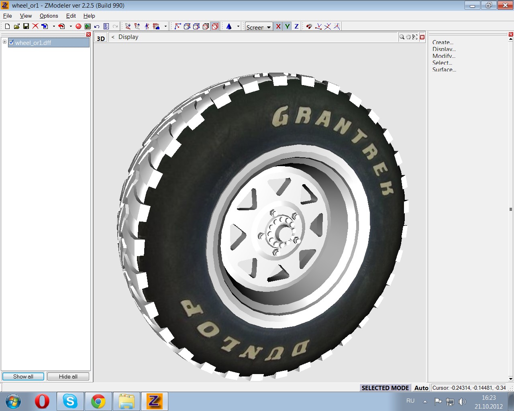Open Opera from the taskbar
This screenshot has width=514, height=411.
42,401
